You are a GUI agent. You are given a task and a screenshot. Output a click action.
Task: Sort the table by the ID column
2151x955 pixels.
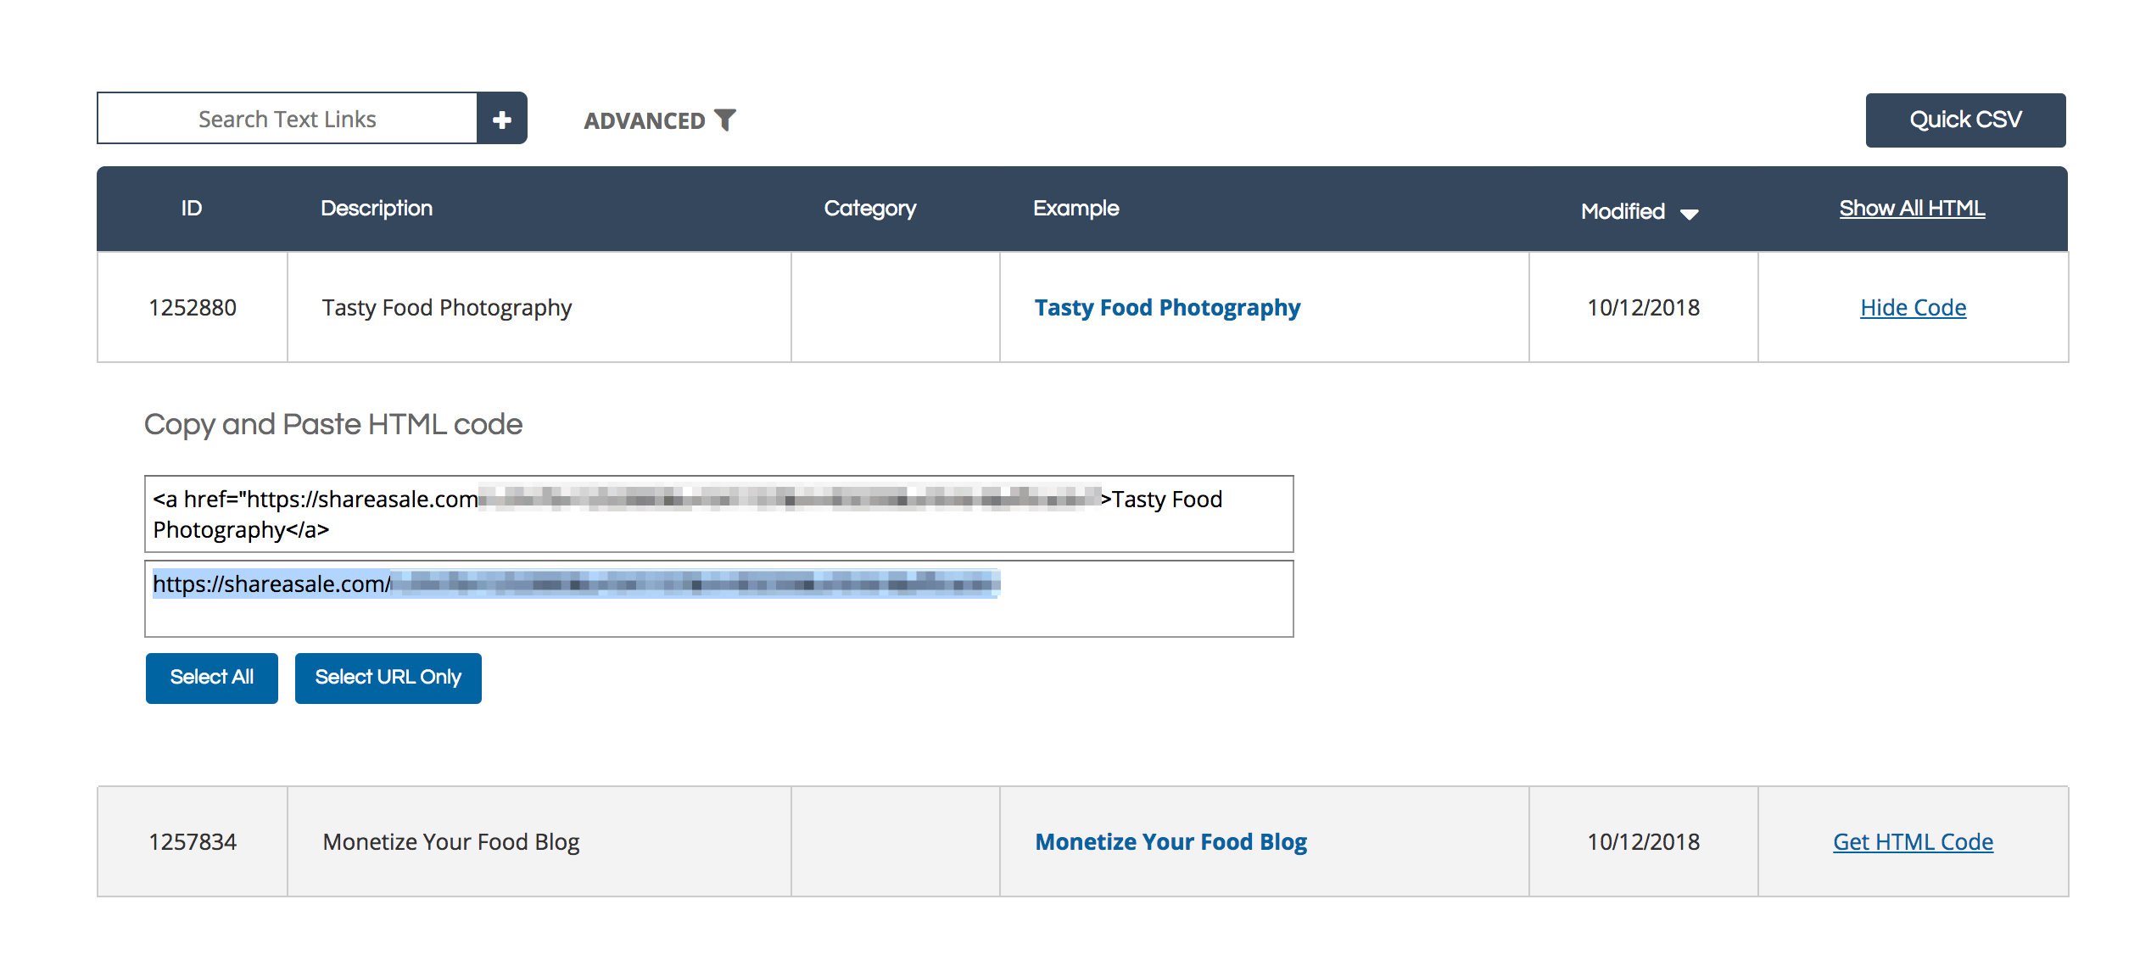191,208
